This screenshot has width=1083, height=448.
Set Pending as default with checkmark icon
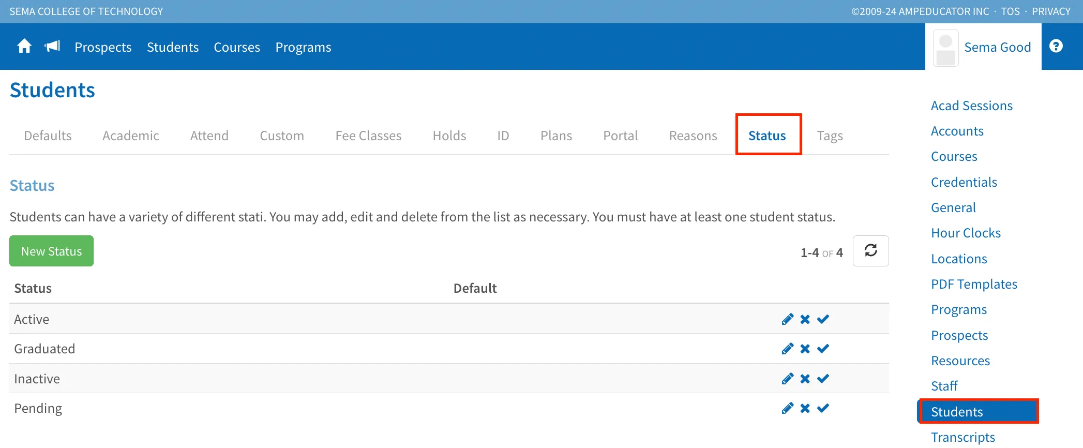(823, 408)
